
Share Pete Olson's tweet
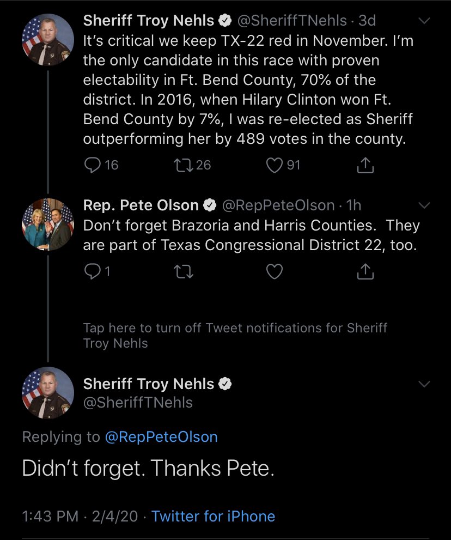point(365,271)
